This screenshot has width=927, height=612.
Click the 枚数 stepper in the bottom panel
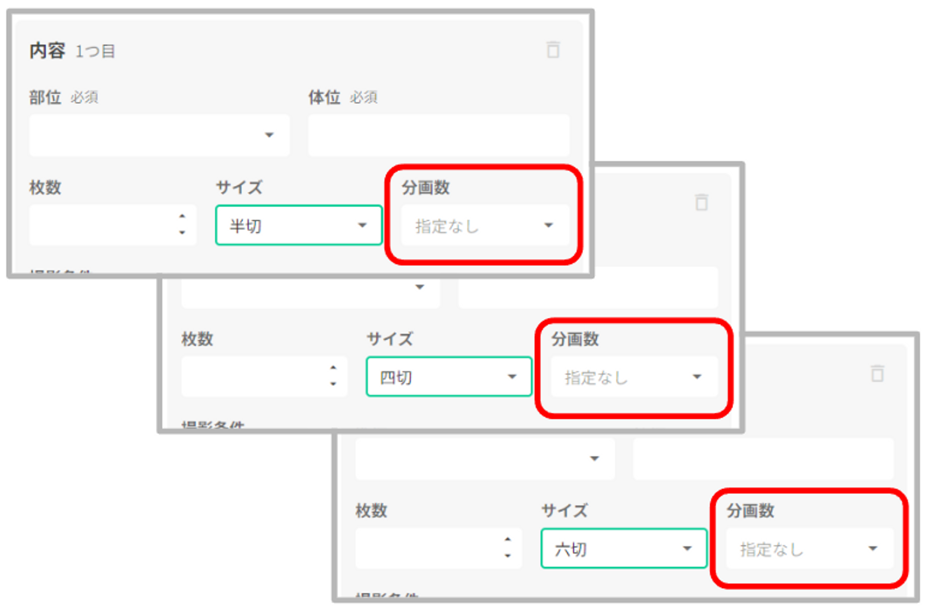click(508, 548)
